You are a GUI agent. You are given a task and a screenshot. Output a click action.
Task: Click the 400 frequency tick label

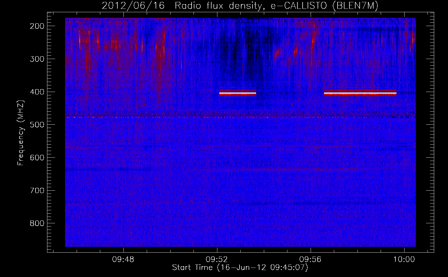pyautogui.click(x=37, y=92)
